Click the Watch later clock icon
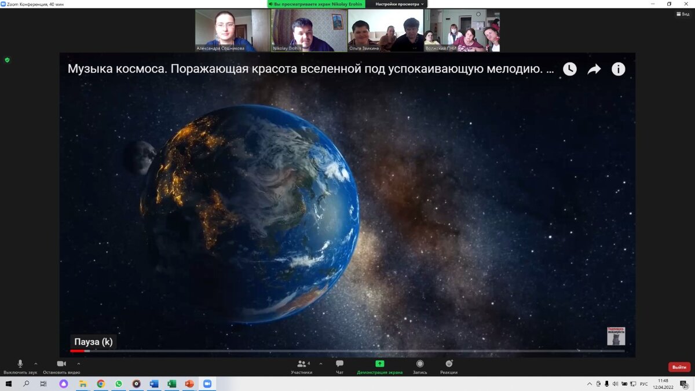 click(x=570, y=69)
